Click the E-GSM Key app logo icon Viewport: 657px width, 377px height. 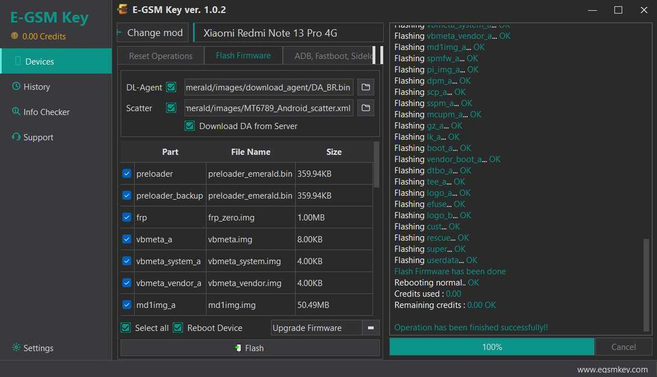123,9
